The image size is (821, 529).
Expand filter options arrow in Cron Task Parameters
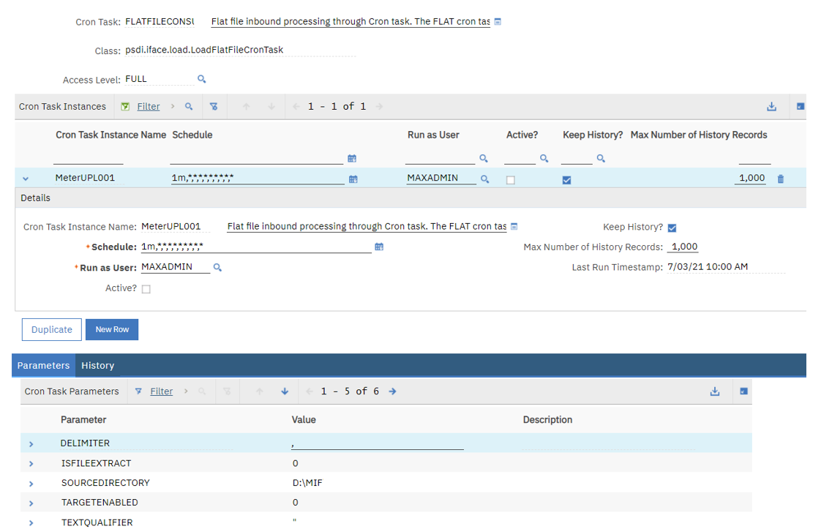coord(186,391)
